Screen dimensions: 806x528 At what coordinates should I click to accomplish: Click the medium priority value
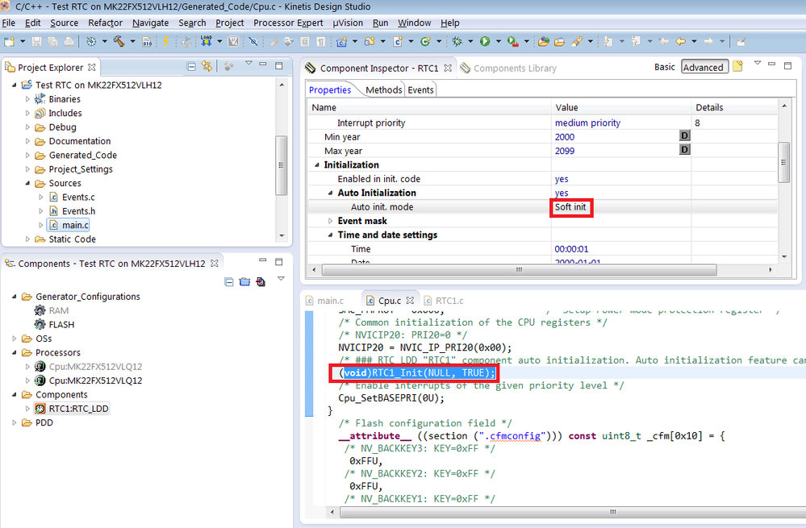click(587, 123)
